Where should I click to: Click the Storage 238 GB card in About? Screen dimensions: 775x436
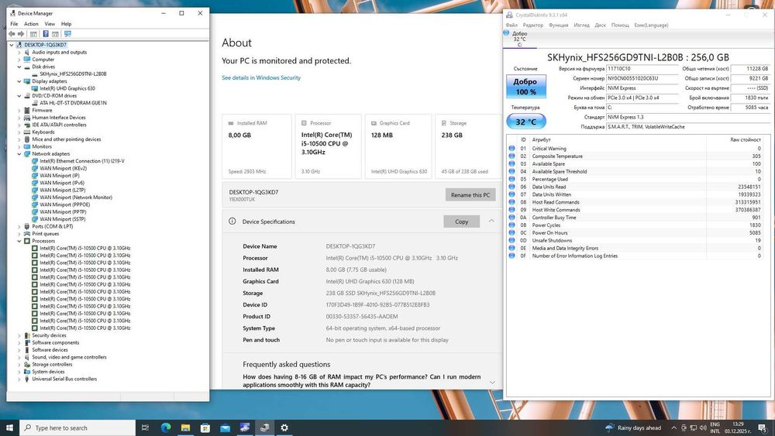[470, 146]
